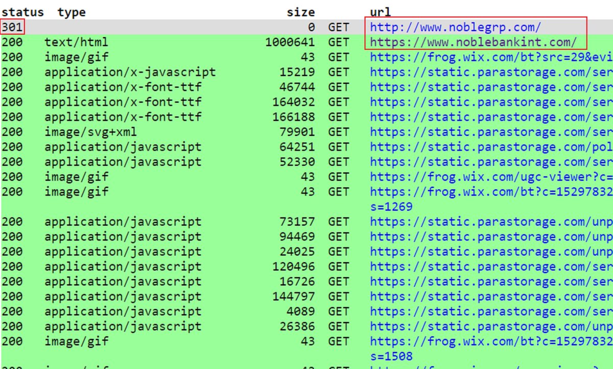The image size is (613, 369).
Task: Open the URL in the 94469-size row
Action: pyautogui.click(x=491, y=236)
